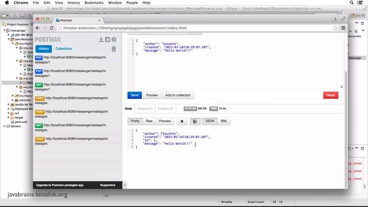Delete history with the trash icon
This screenshot has width=368, height=207.
click(114, 49)
